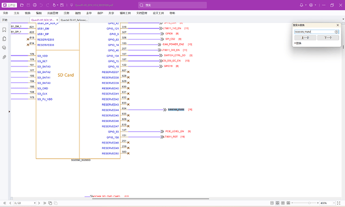Open the 共享 ribbon tab
The height and width of the screenshot is (207, 345).
111,13
